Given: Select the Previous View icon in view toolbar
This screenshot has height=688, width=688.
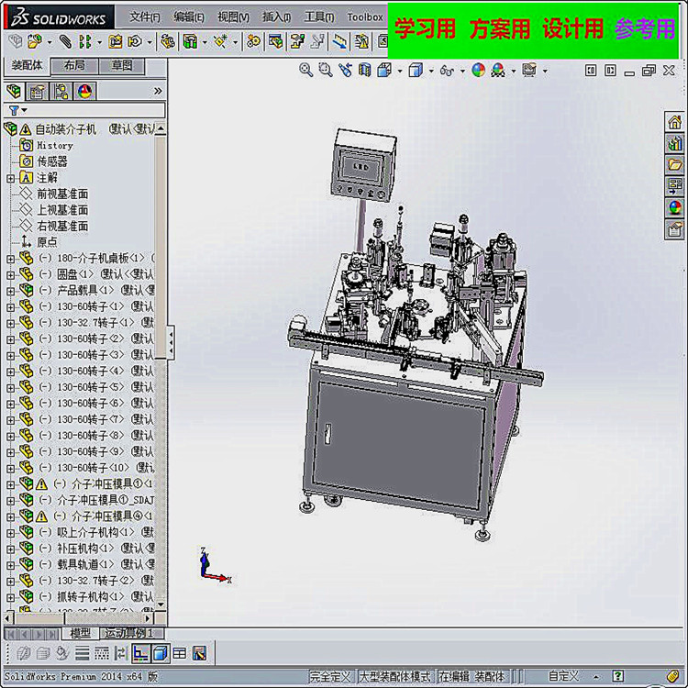Looking at the screenshot, I should pyautogui.click(x=345, y=70).
